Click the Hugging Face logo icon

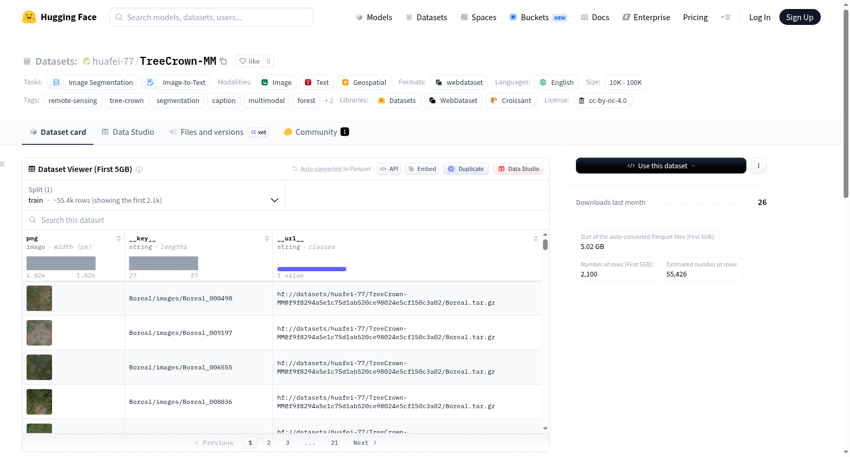(29, 17)
